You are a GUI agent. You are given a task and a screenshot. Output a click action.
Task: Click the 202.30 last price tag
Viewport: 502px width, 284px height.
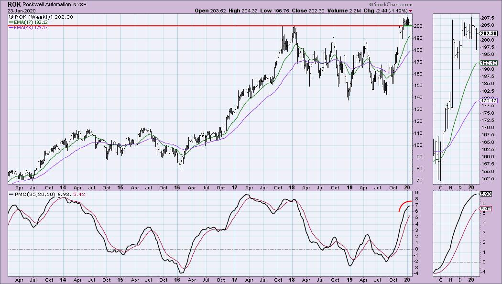[x=489, y=33]
